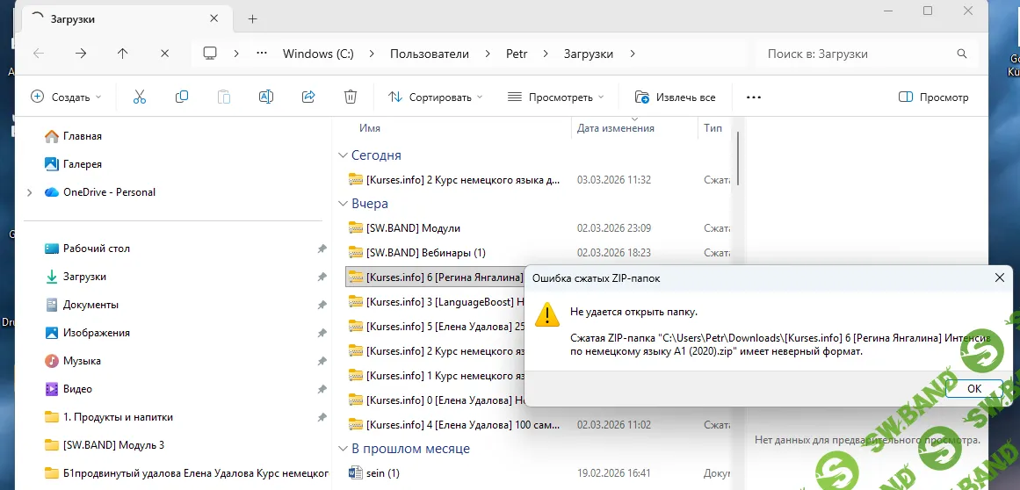The height and width of the screenshot is (490, 1020).
Task: Collapse the Сегодня group
Action: click(x=343, y=155)
